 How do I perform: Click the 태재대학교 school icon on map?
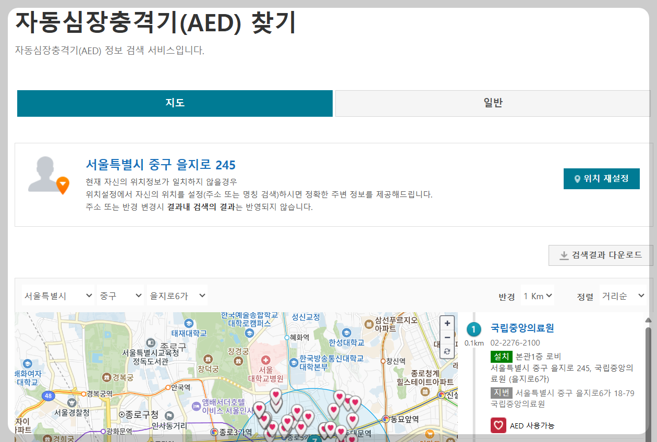click(x=189, y=322)
